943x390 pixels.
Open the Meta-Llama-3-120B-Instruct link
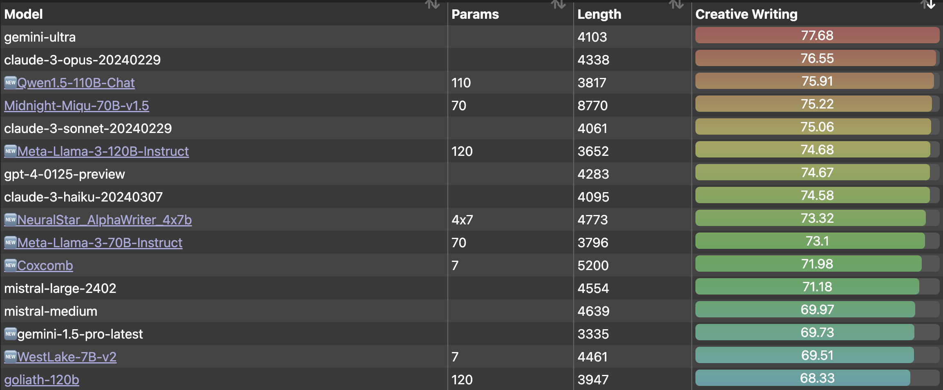coord(103,151)
